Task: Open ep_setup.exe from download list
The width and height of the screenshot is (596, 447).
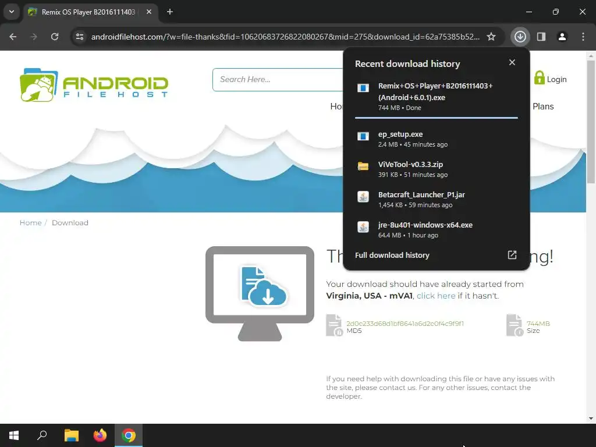Action: [437, 139]
